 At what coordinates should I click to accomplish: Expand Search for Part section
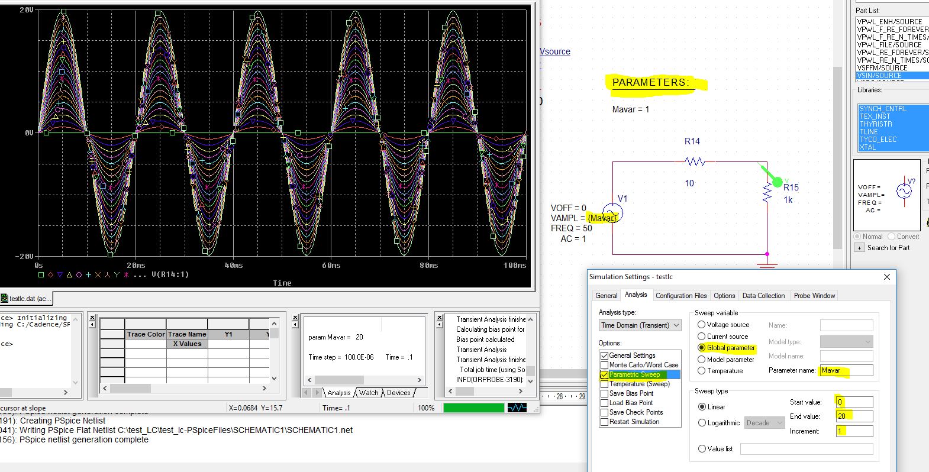pos(859,248)
